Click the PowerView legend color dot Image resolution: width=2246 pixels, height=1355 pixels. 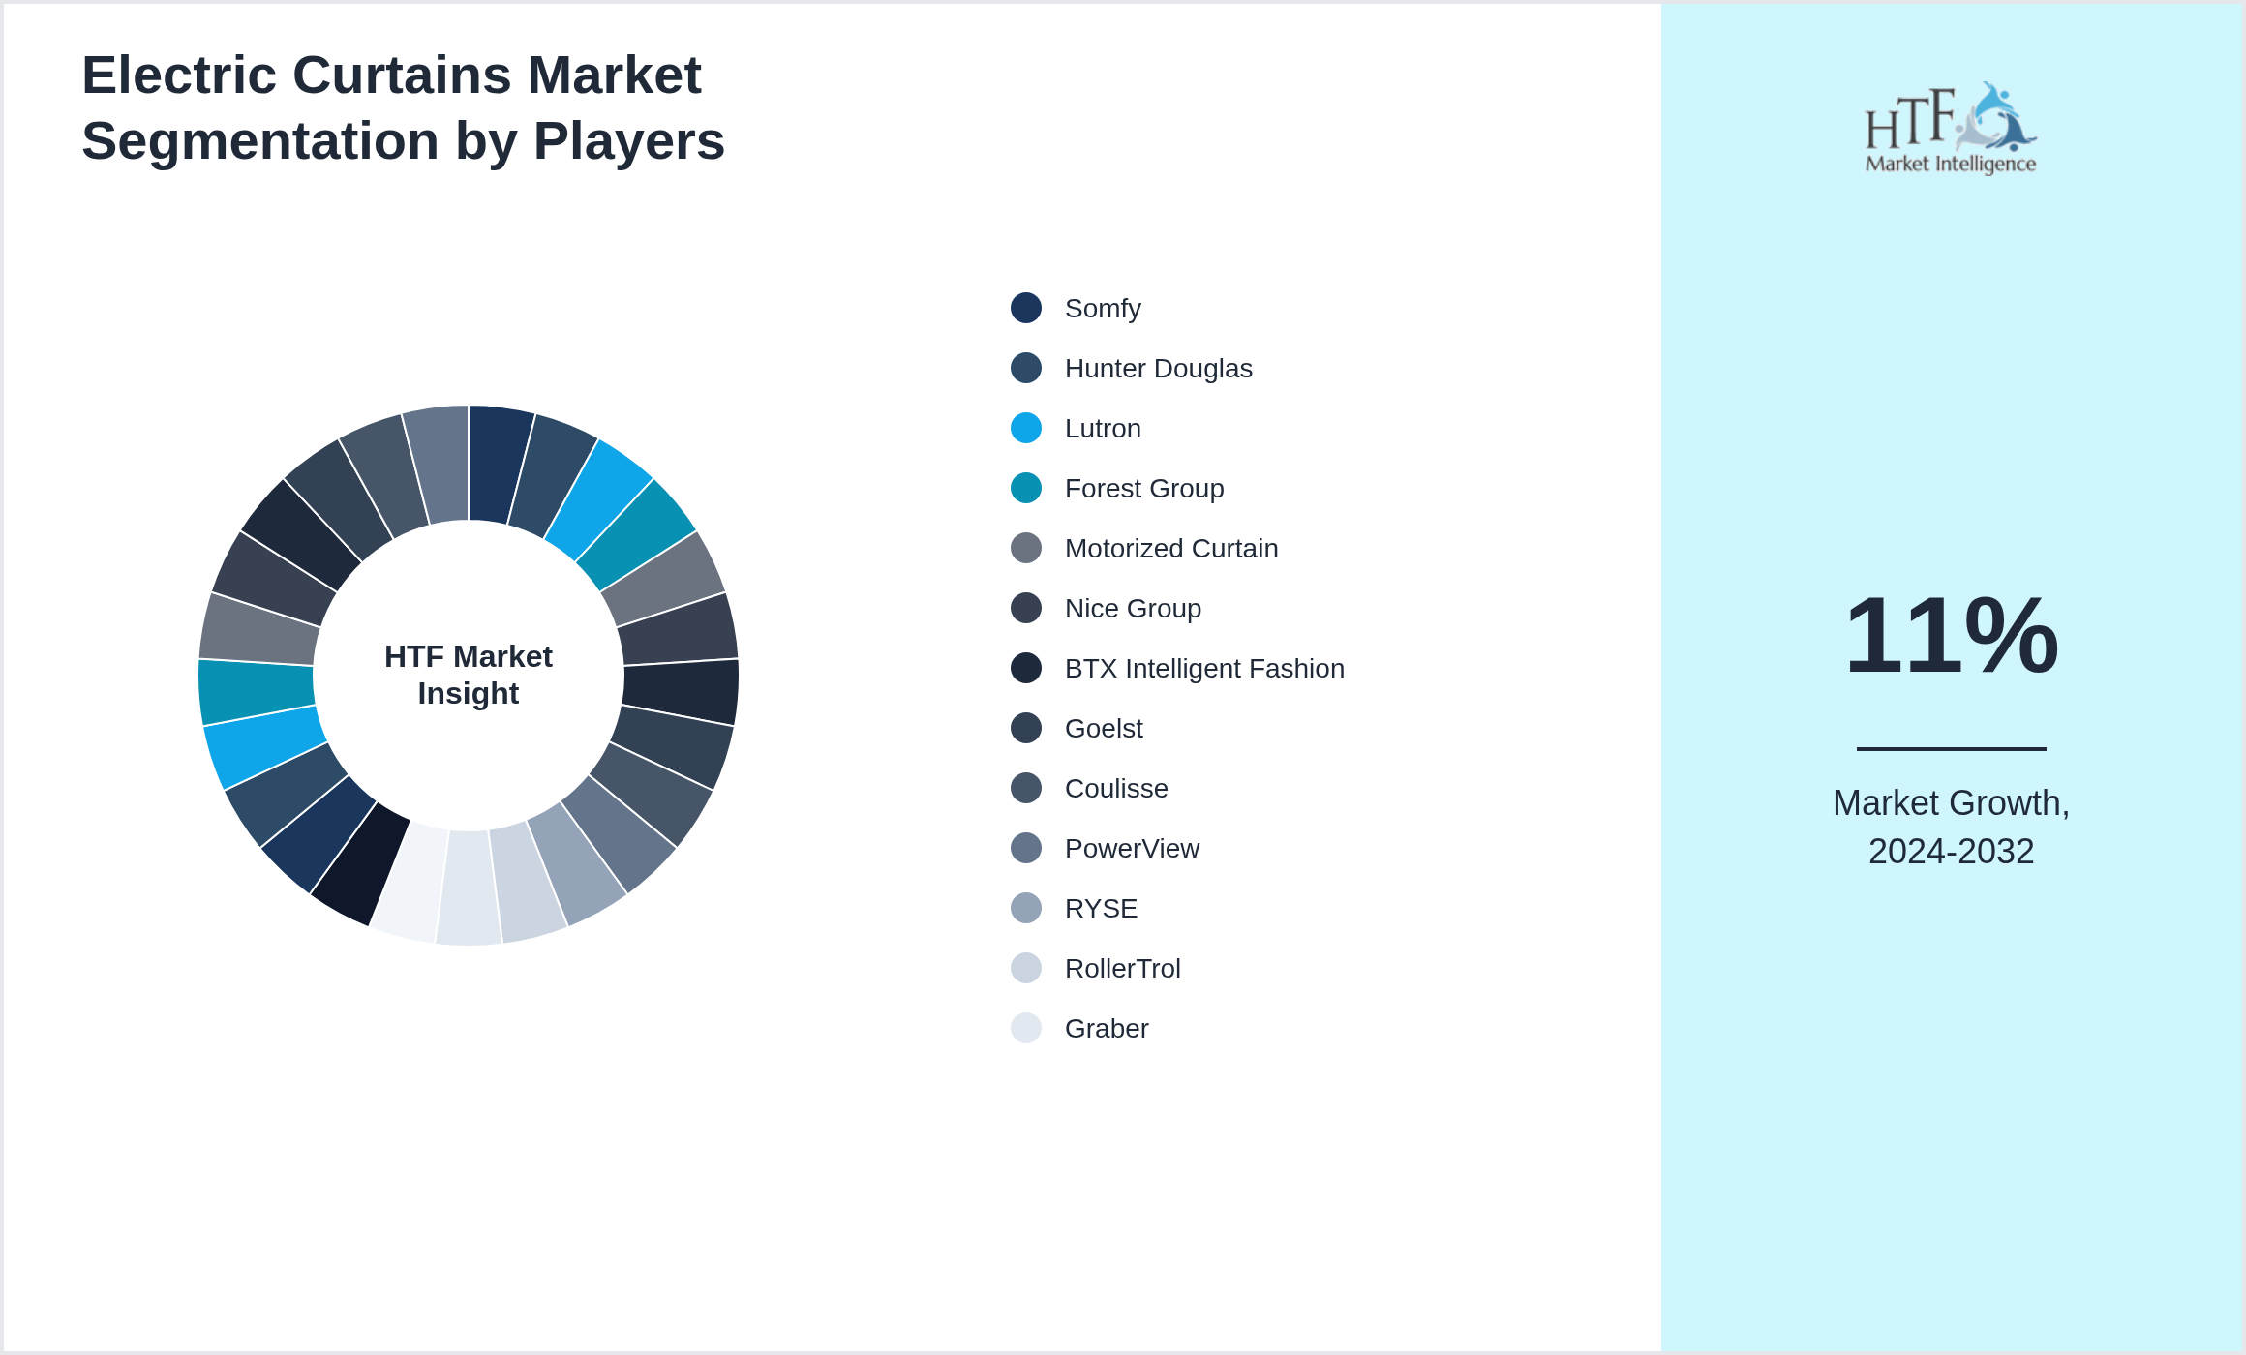pyautogui.click(x=1026, y=848)
